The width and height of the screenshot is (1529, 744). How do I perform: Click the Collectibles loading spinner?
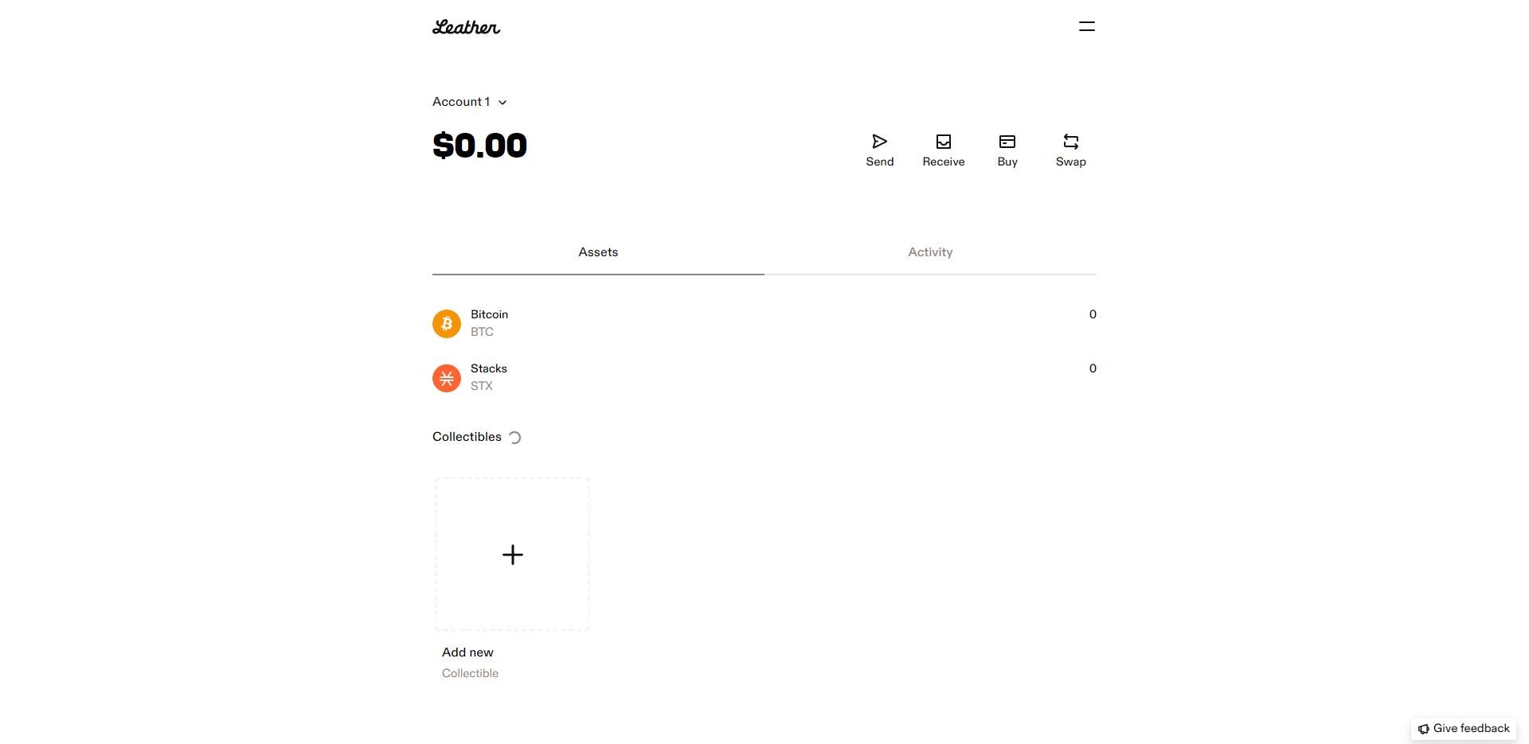[515, 437]
